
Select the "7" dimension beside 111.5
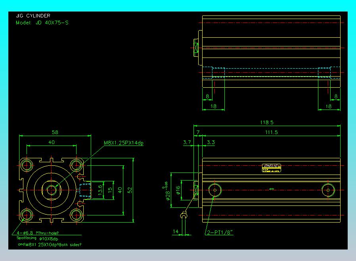198,132
